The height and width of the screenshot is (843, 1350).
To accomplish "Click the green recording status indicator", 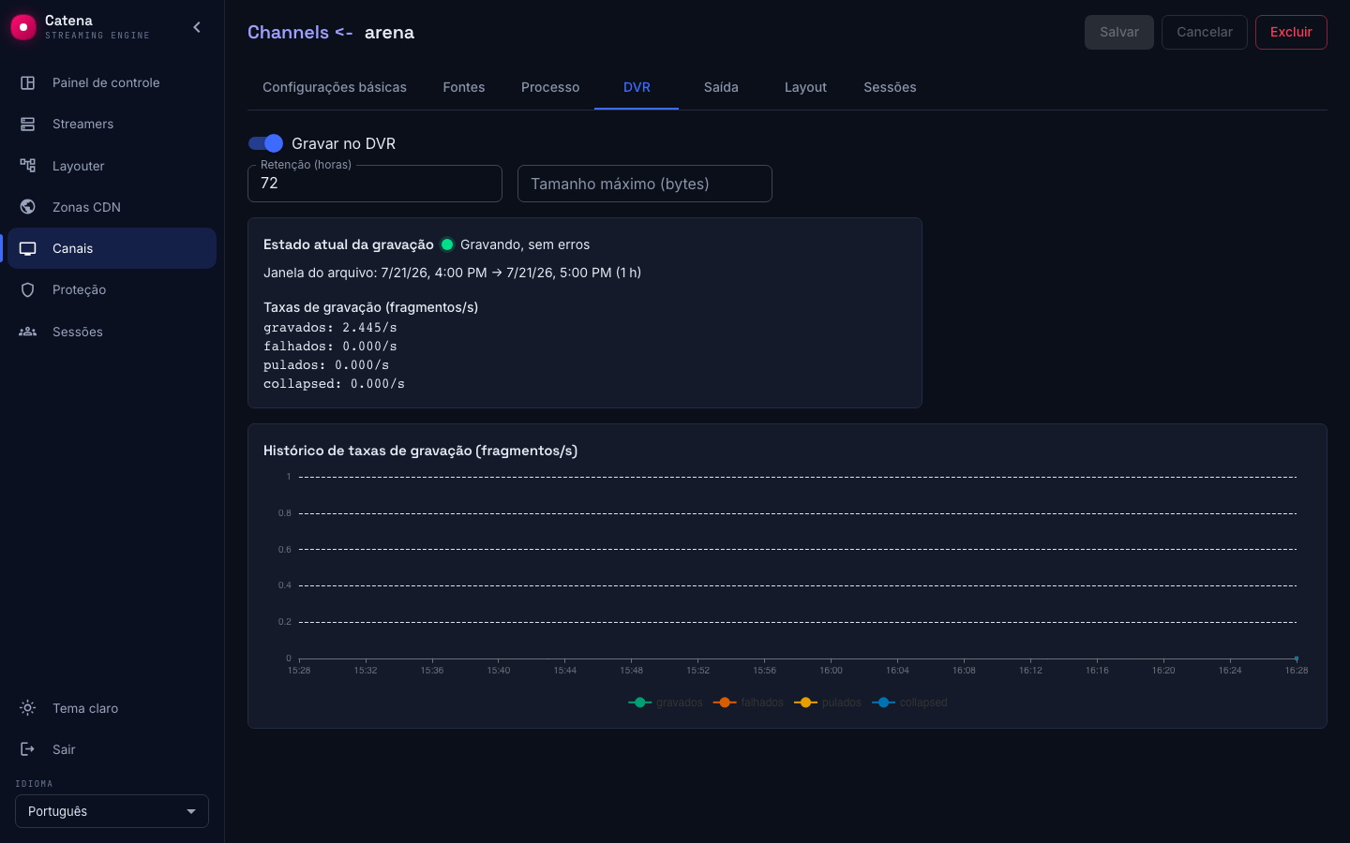I will (x=447, y=244).
